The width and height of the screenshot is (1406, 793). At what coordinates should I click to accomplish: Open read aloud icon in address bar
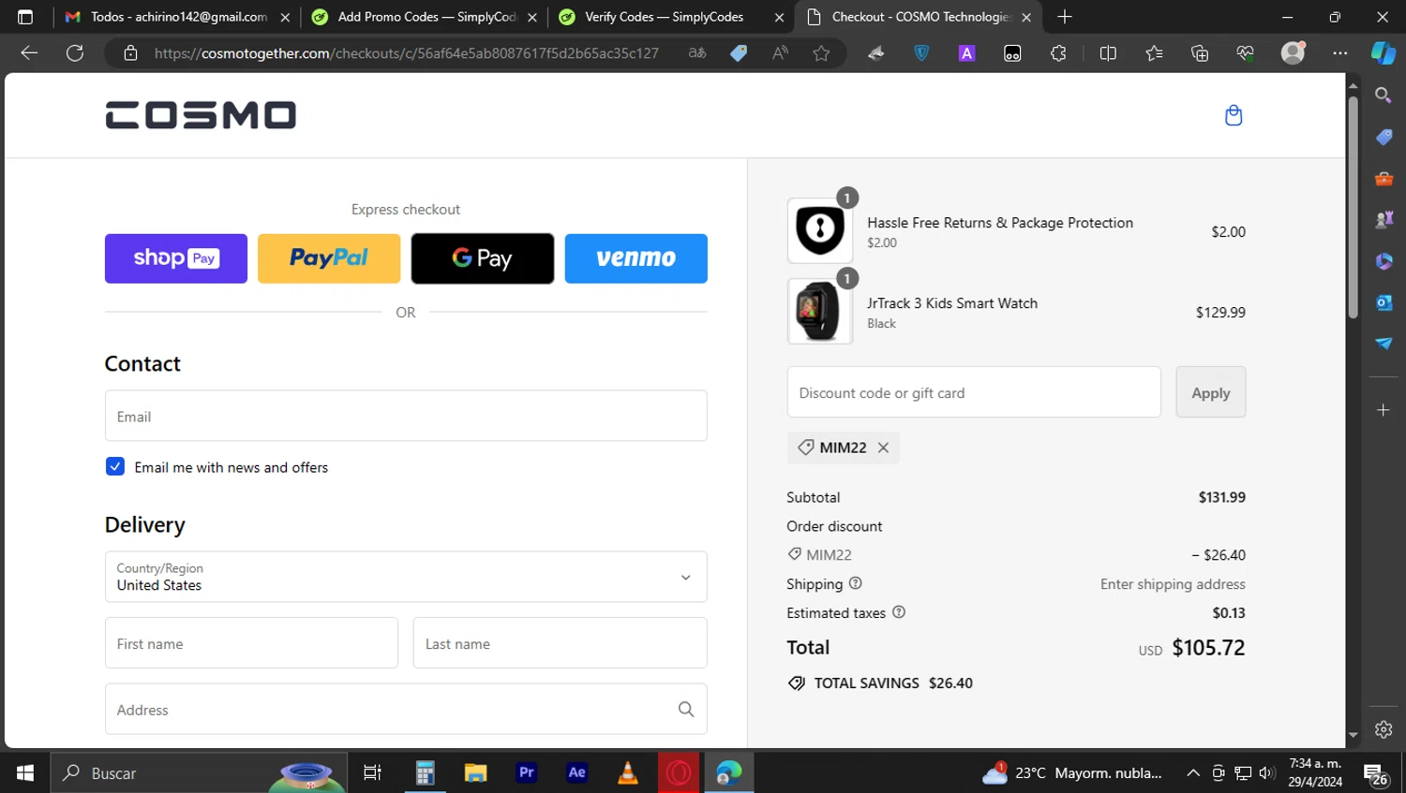[780, 53]
